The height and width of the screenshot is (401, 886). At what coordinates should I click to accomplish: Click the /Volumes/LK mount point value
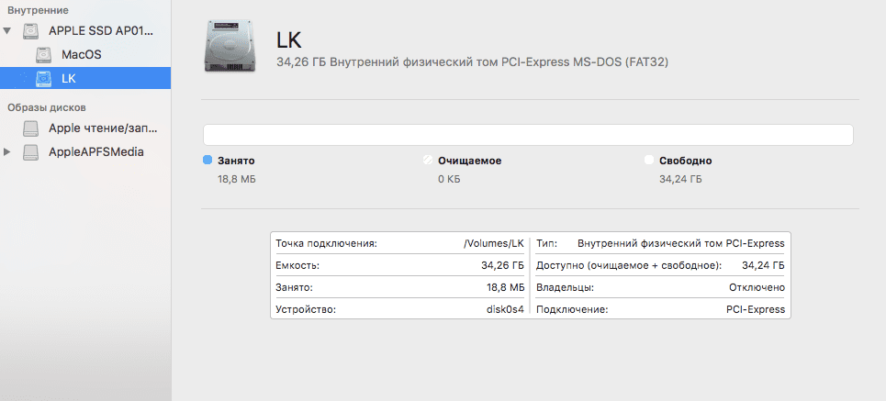(494, 243)
